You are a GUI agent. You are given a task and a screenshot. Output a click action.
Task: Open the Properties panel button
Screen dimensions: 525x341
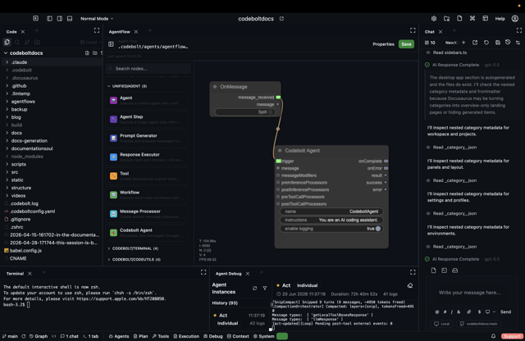pos(383,44)
